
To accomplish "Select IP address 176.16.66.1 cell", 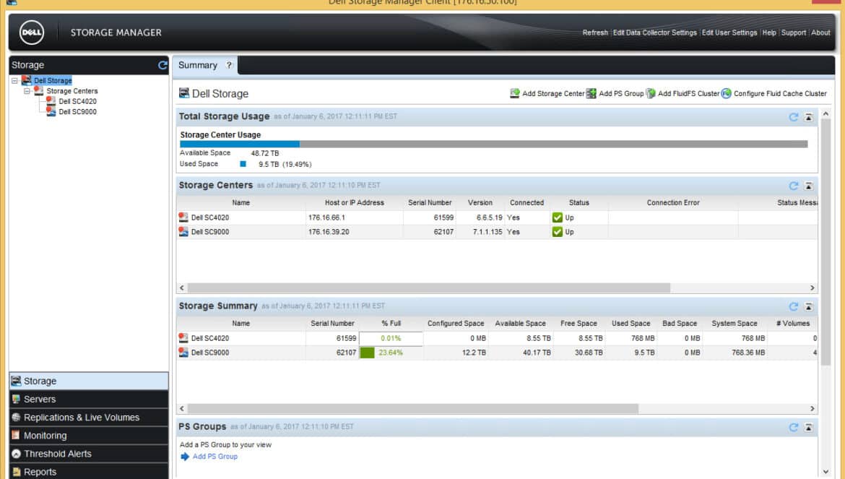I will [354, 217].
